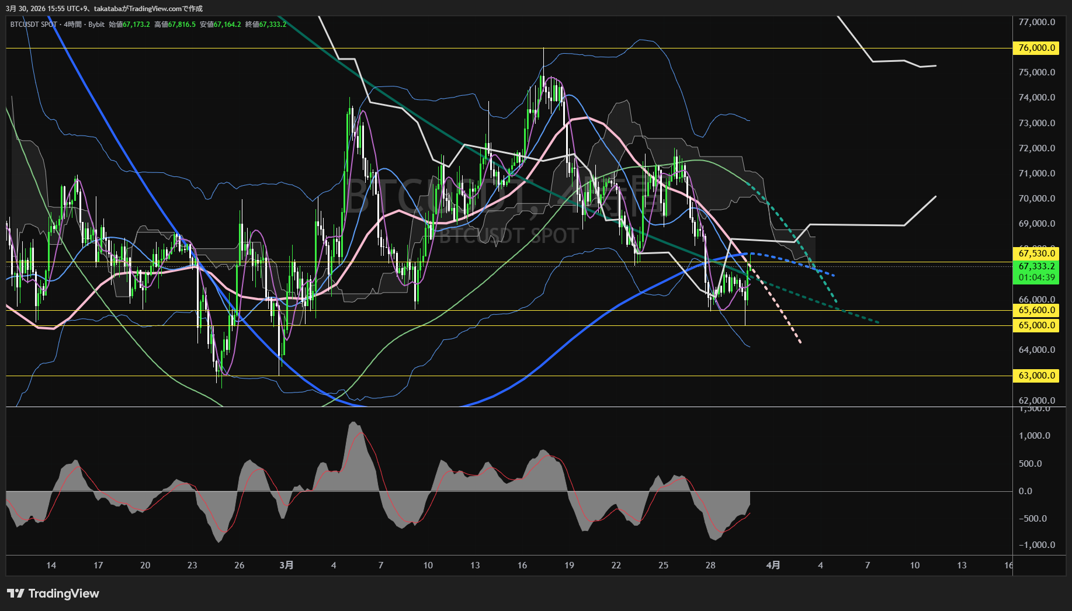Click the 3月 marker on time axis
Screen dimensions: 1072x611
286,565
